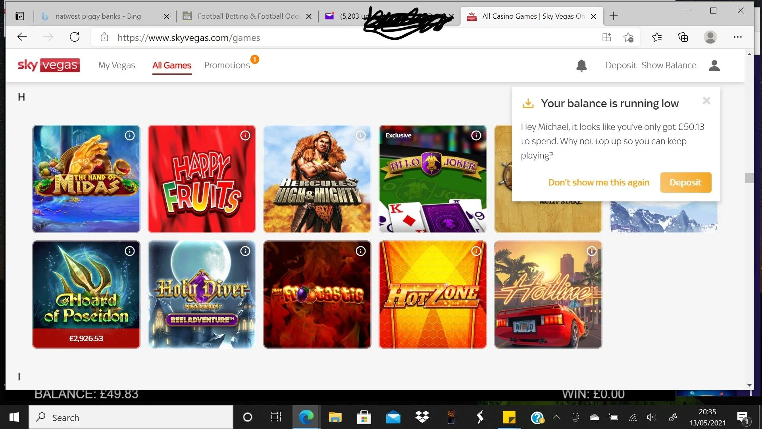Viewport: 762px width, 429px height.
Task: Click the browser back arrow
Action: pyautogui.click(x=22, y=37)
